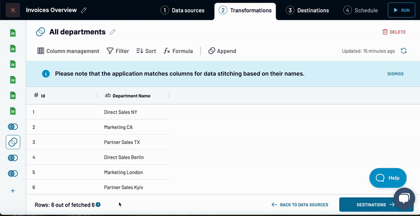Click the red X close icon
The image size is (420, 216).
(x=13, y=10)
